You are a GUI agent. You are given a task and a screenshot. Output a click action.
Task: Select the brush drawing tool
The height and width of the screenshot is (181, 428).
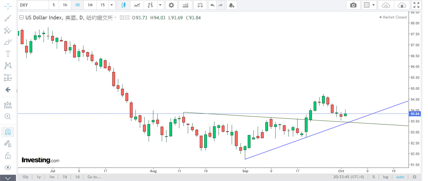[8, 42]
